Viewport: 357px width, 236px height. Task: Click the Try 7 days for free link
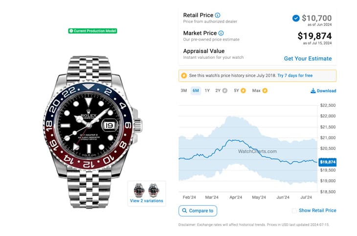(x=295, y=76)
